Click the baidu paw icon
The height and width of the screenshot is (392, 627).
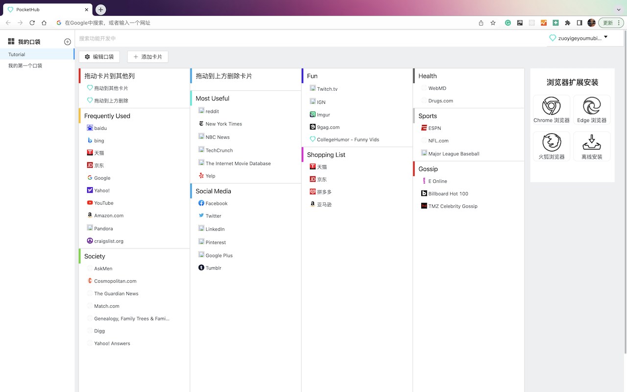[90, 128]
